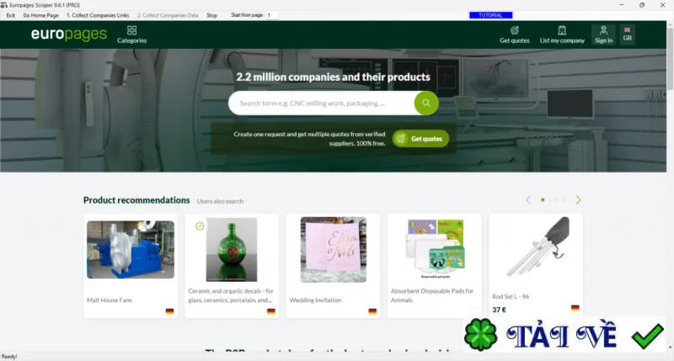674x361 pixels.
Task: Click the verified badge on Ceramic decals card
Action: [x=200, y=226]
